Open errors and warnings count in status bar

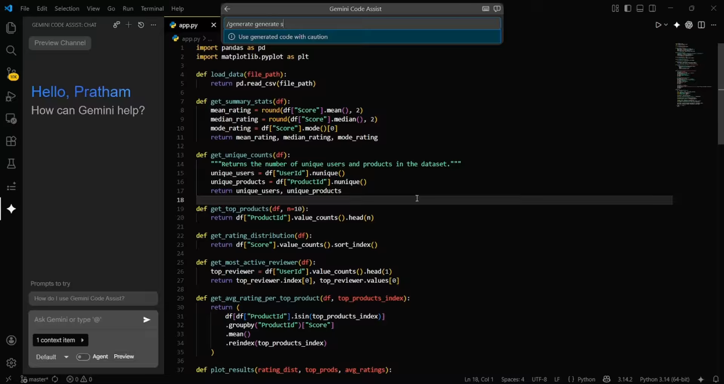[79, 379]
